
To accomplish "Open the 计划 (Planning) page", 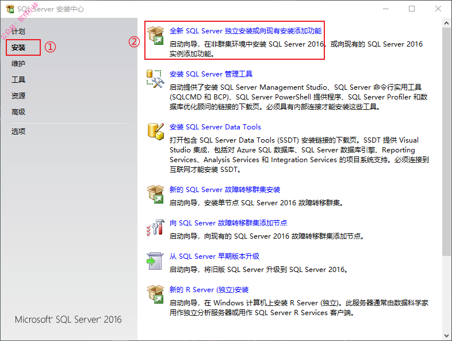I will [x=18, y=31].
